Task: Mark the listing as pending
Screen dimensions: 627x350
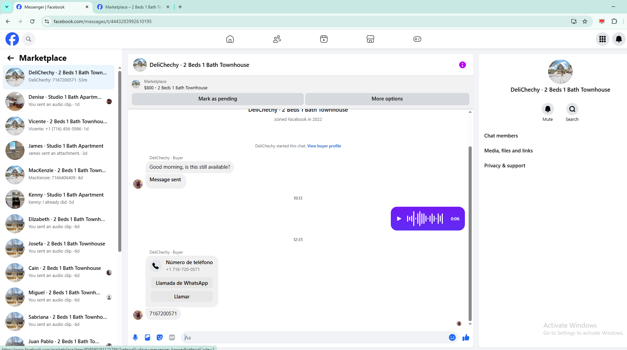Action: pos(218,99)
